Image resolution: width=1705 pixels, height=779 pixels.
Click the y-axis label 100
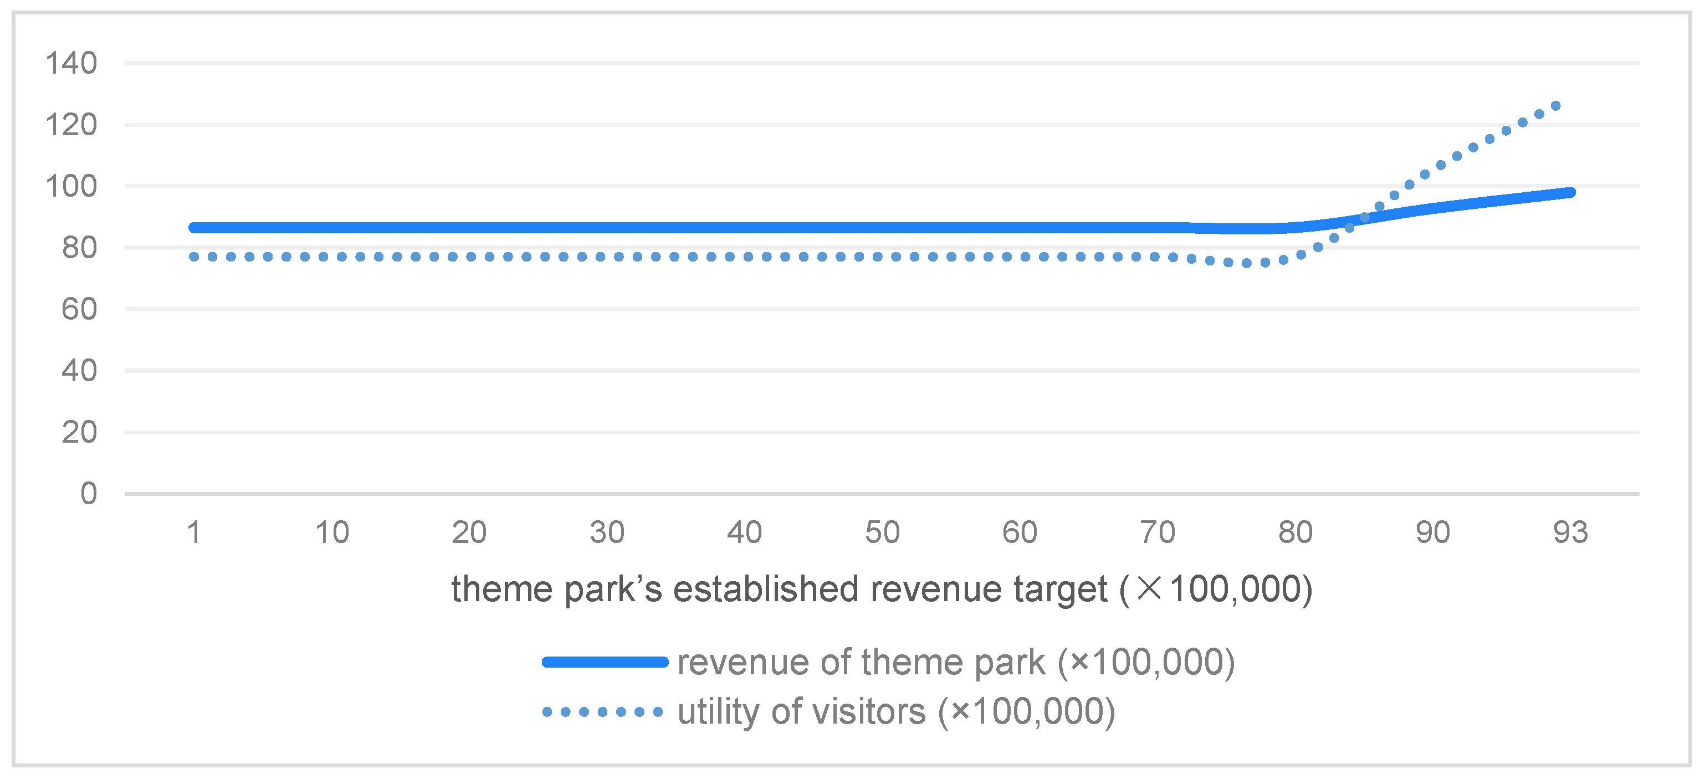click(71, 187)
